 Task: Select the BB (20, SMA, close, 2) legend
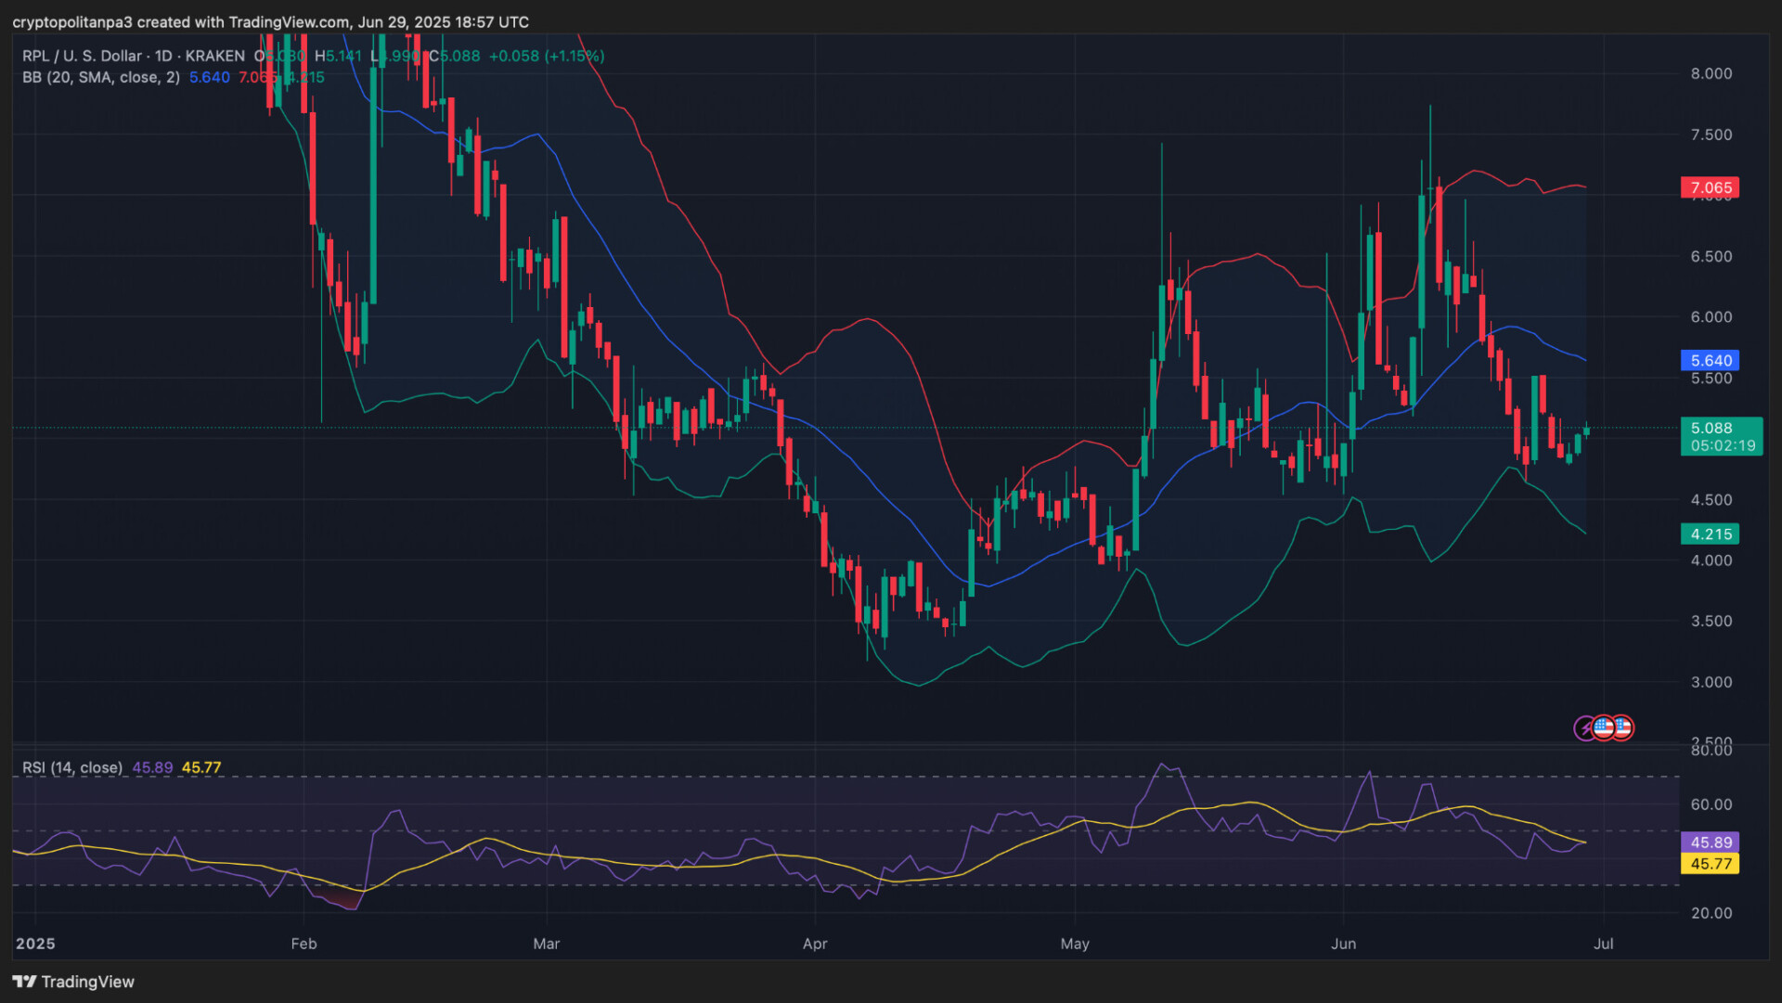[101, 77]
